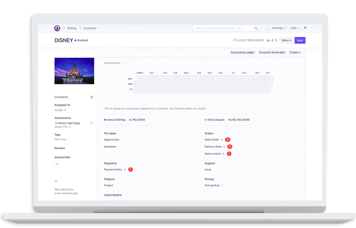Click the Payment Entry red badge 1
Screen dimensions: 356x228
pyautogui.click(x=130, y=169)
